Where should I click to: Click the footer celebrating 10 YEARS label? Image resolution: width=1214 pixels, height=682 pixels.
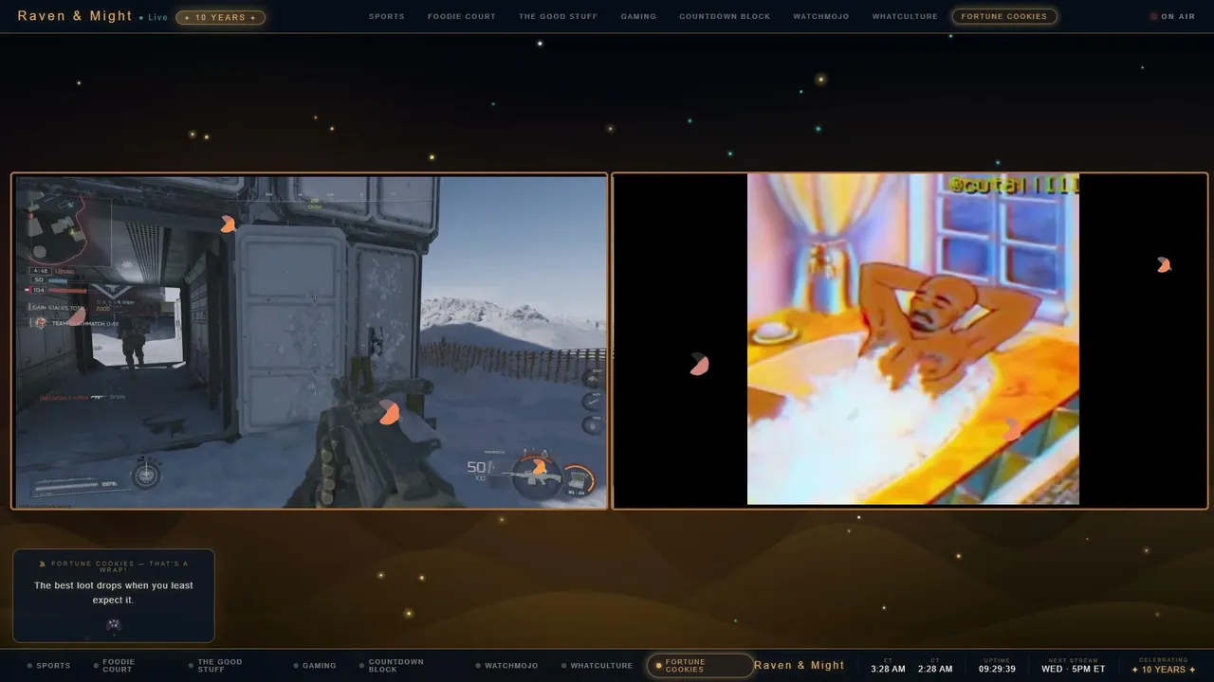click(1164, 666)
